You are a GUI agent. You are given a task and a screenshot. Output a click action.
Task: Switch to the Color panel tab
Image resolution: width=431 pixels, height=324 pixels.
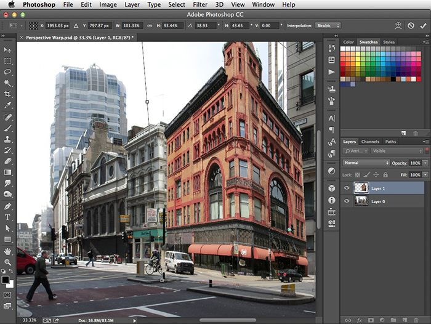(348, 42)
